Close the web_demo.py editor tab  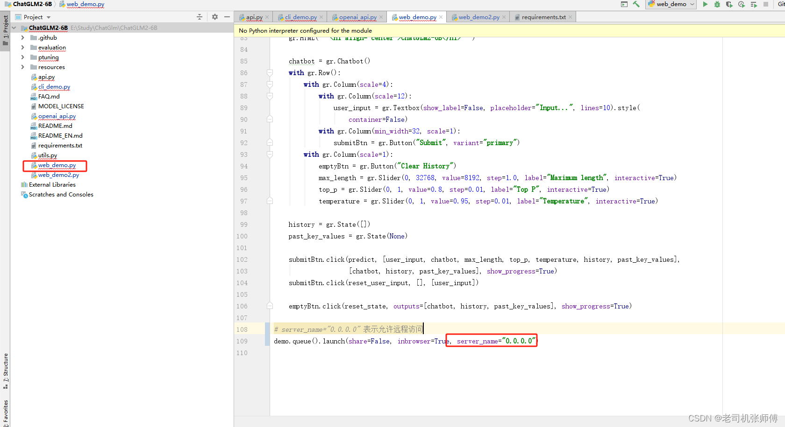[x=441, y=17]
